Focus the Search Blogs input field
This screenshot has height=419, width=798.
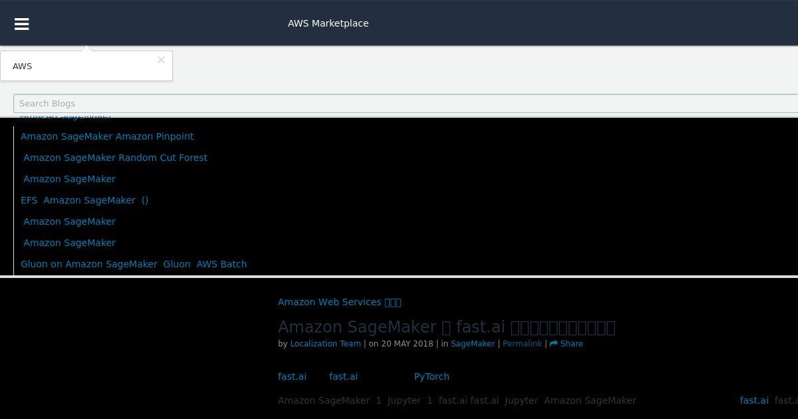coord(406,103)
